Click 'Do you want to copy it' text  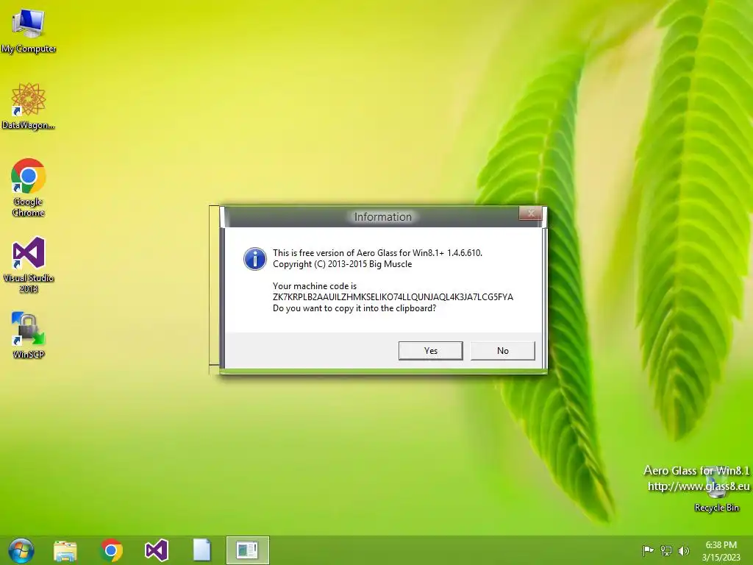click(x=354, y=308)
